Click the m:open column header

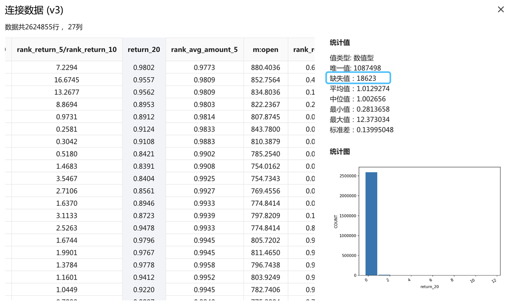click(266, 49)
